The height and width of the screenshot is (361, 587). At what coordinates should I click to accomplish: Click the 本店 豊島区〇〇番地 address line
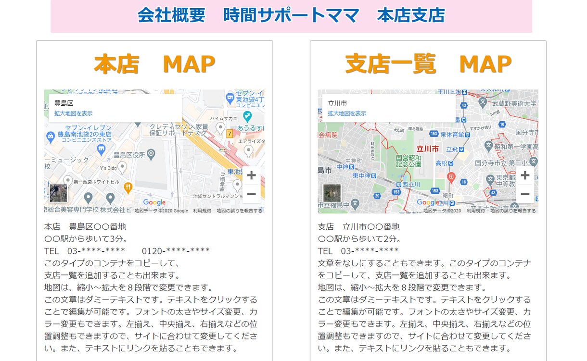point(85,227)
